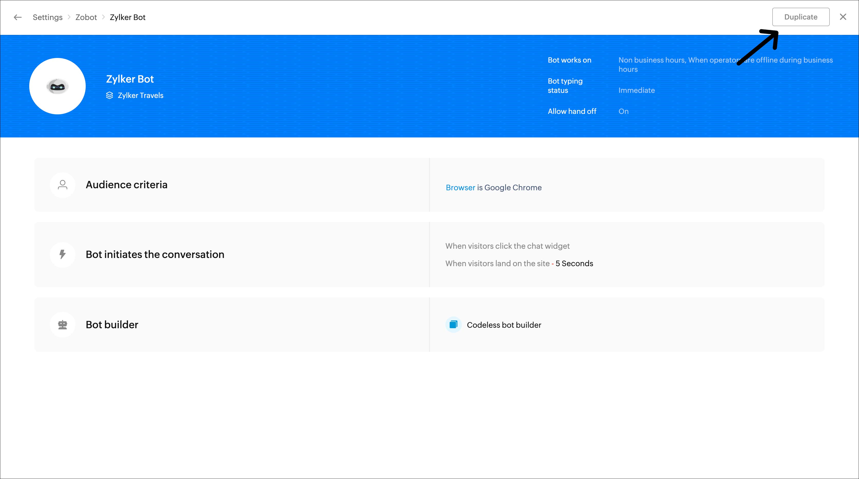
Task: Open the Audience criteria section
Action: [x=126, y=185]
